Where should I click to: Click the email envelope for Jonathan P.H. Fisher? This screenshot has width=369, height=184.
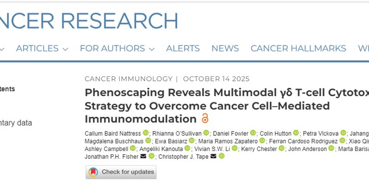pos(143,156)
